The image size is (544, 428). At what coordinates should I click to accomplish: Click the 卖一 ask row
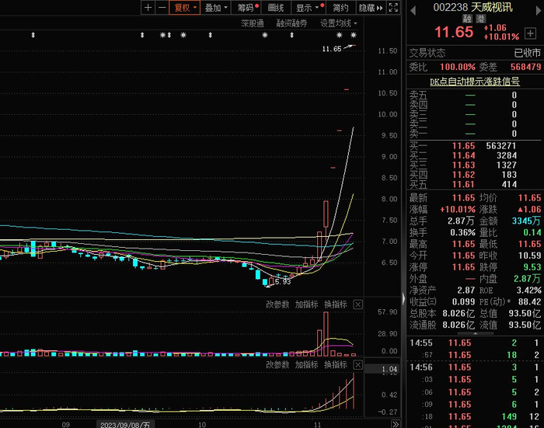coord(475,134)
